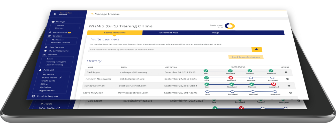This screenshot has width=336, height=123.
Task: Open the My Certifications sidebar link
Action: click(58, 51)
